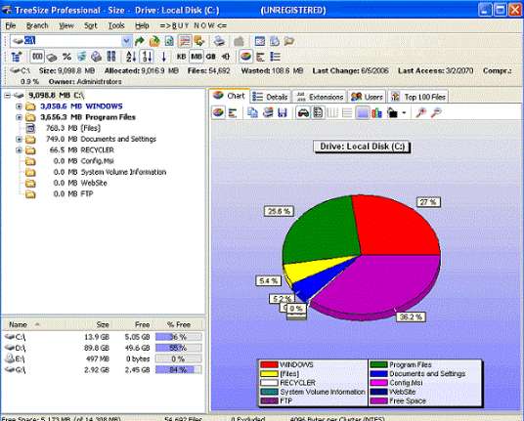524x421 pixels.
Task: Click the zoom in magnifier icon
Action: (x=421, y=112)
